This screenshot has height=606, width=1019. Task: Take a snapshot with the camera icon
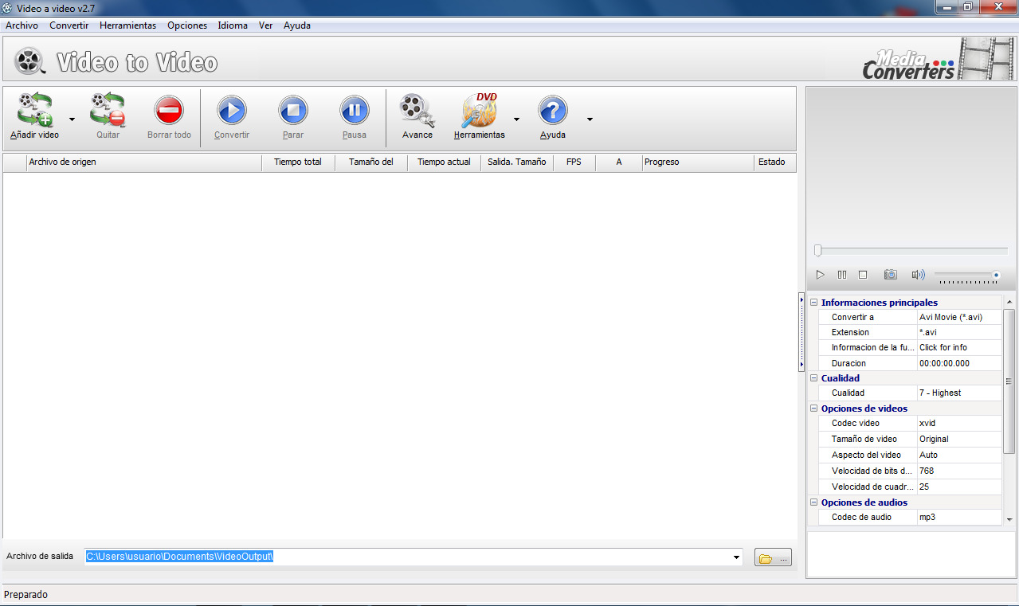(x=890, y=275)
